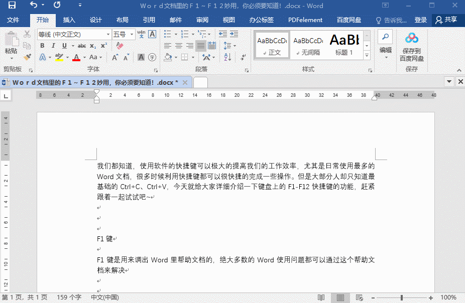
Task: Click the distributed alignment icon
Action: click(x=212, y=46)
